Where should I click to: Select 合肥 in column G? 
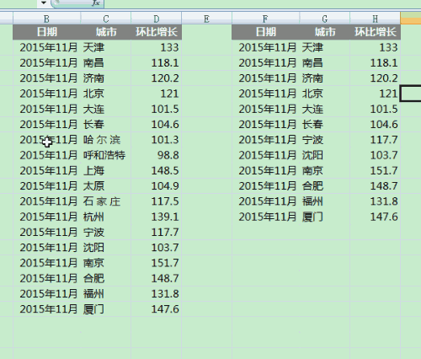325,186
